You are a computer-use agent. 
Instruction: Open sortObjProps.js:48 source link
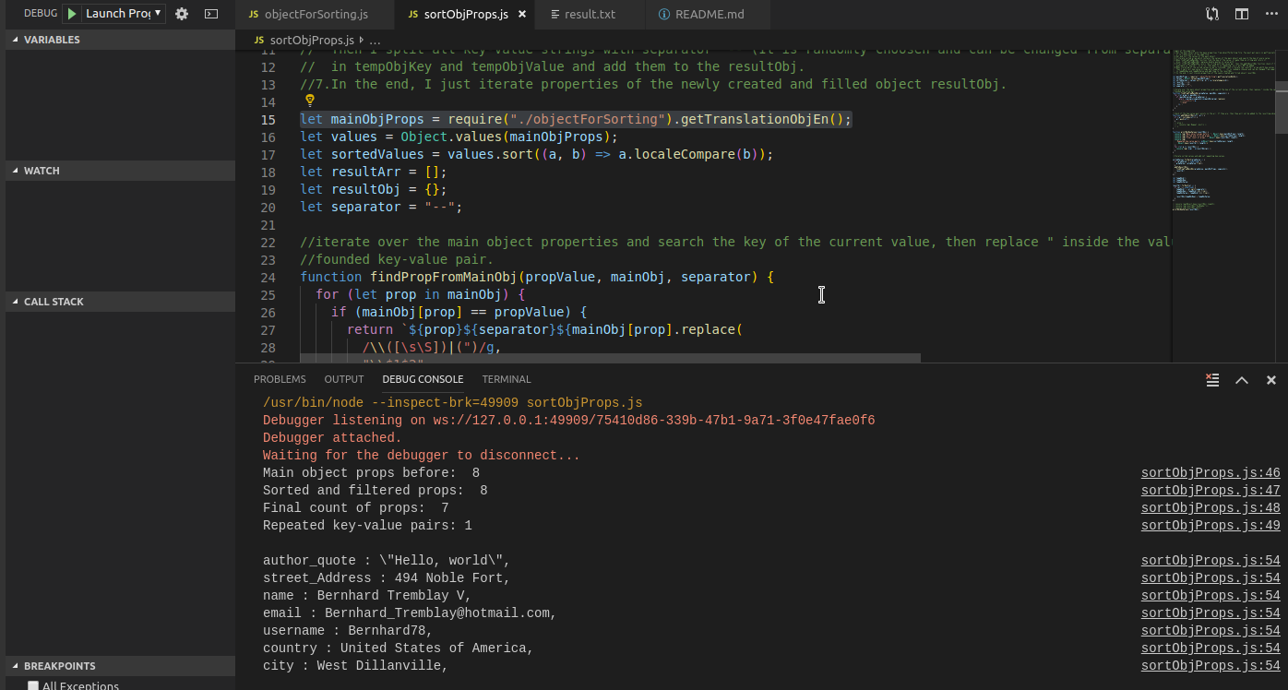1210,508
